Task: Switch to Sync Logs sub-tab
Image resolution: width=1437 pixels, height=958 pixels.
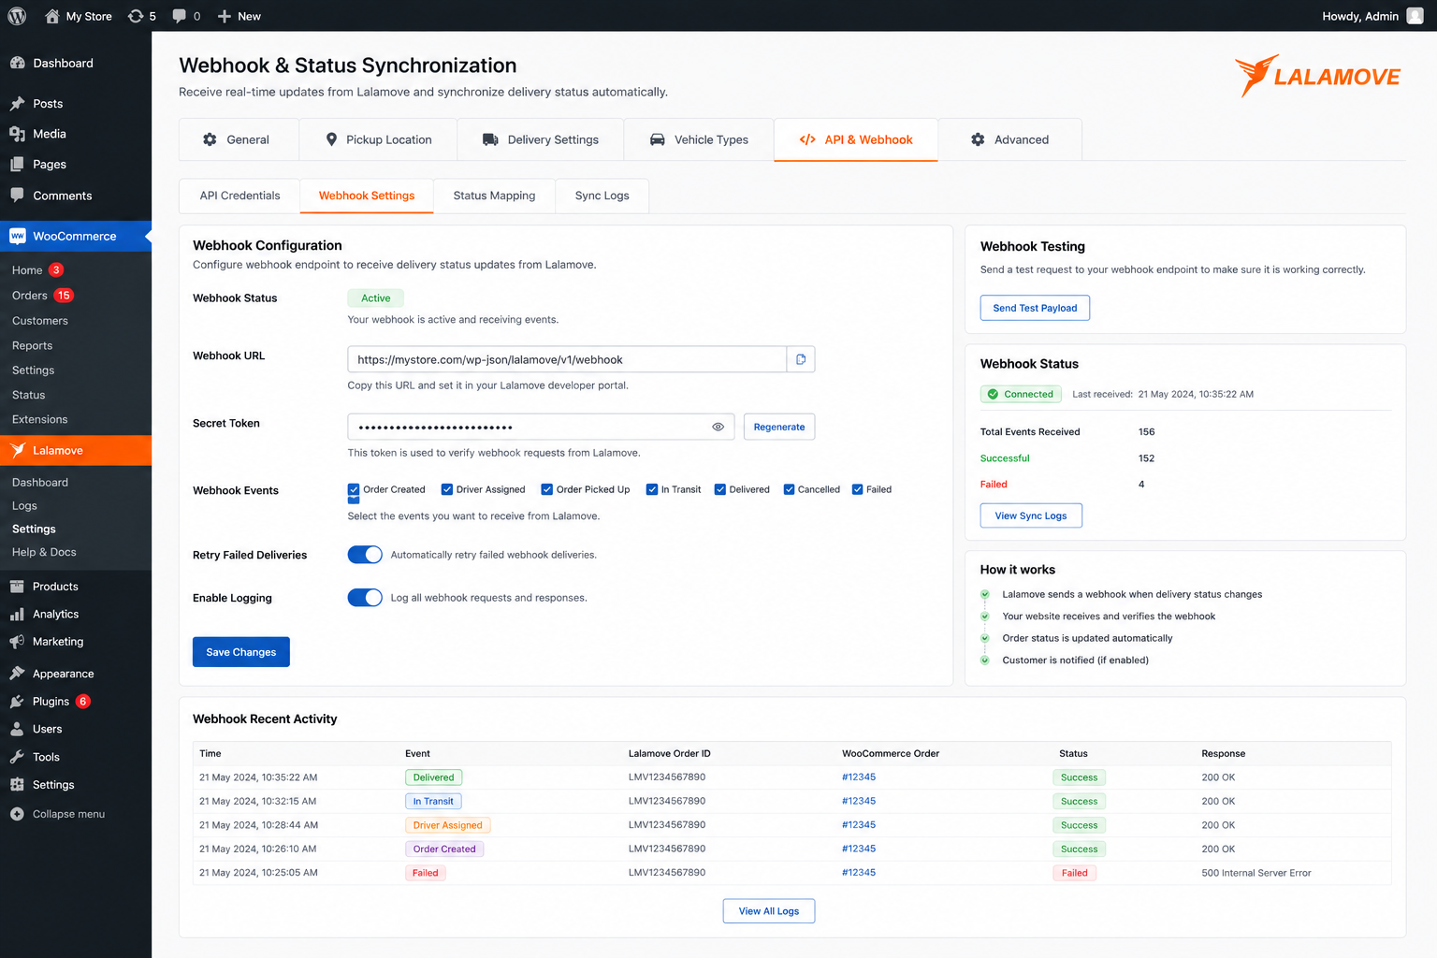Action: 602,196
